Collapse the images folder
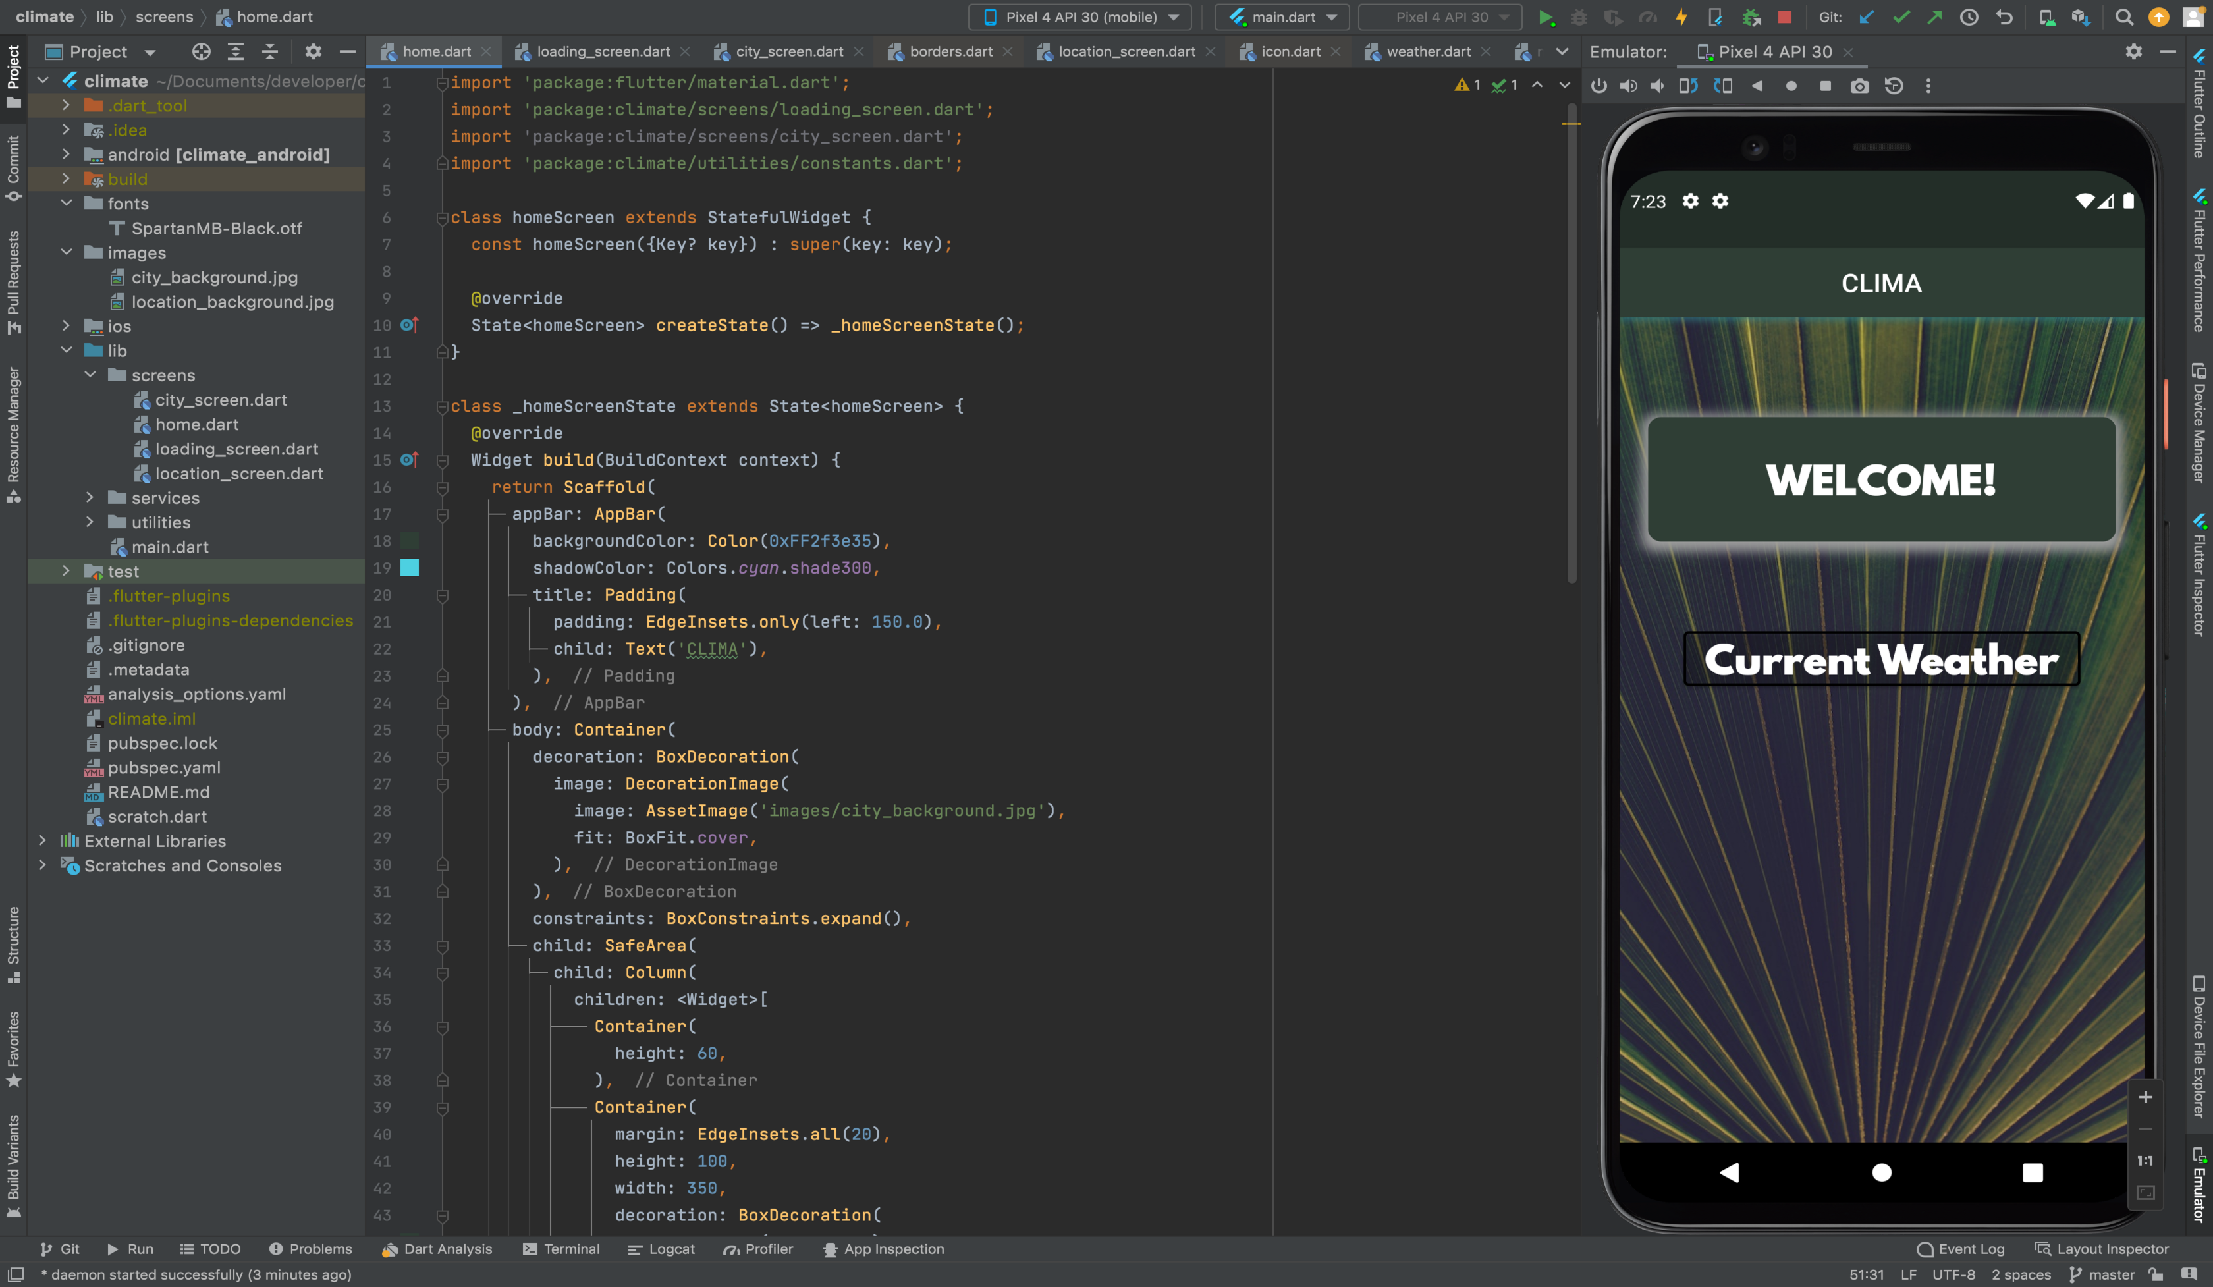This screenshot has height=1287, width=2213. click(x=67, y=253)
